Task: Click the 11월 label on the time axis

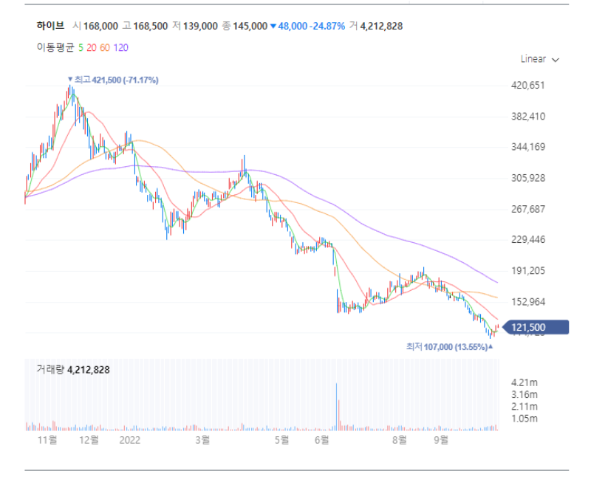Action: pyautogui.click(x=47, y=440)
